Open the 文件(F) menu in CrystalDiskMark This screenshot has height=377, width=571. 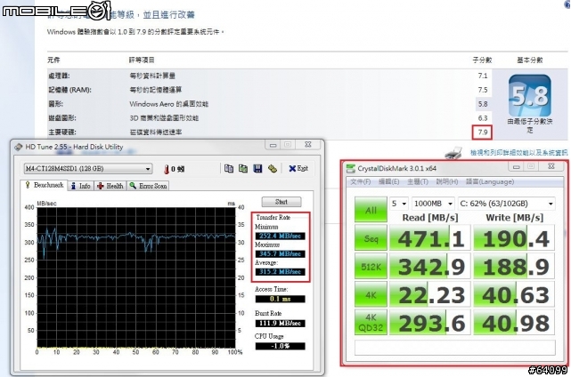coord(360,181)
